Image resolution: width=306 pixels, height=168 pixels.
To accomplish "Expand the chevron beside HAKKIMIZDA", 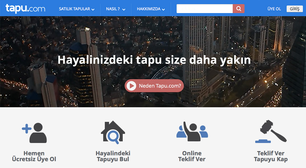I will 163,9.
